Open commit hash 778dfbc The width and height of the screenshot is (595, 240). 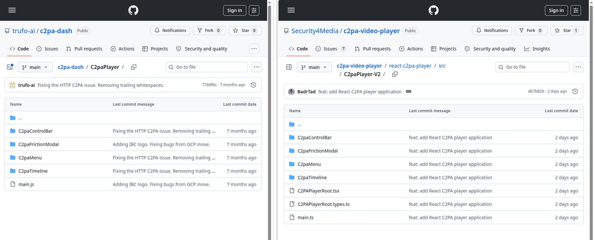tap(210, 85)
